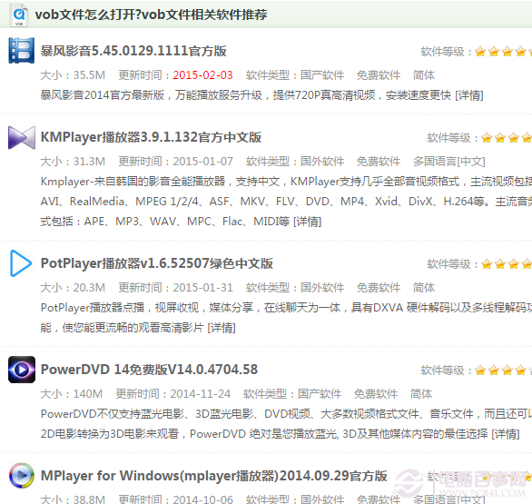Click the PotPlayer blue play icon
This screenshot has width=532, height=504.
pos(21,263)
